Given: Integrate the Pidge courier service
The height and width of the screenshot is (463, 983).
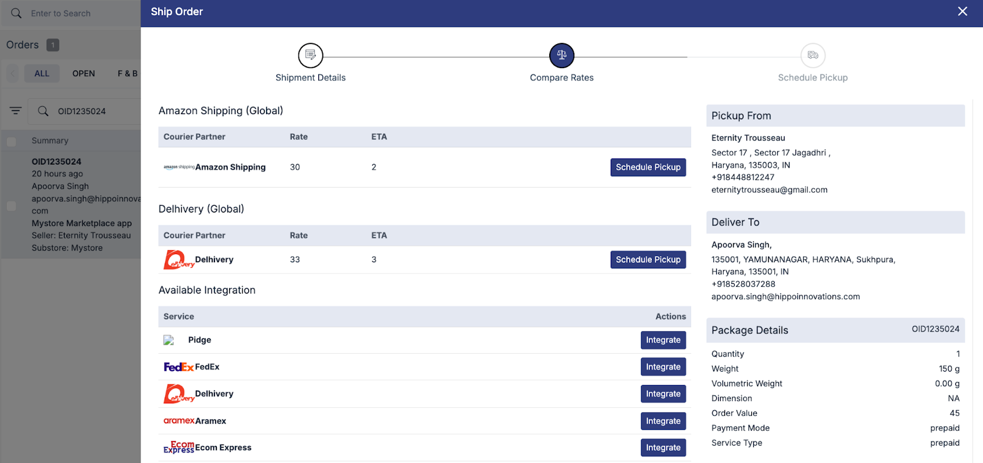Looking at the screenshot, I should click(x=663, y=340).
